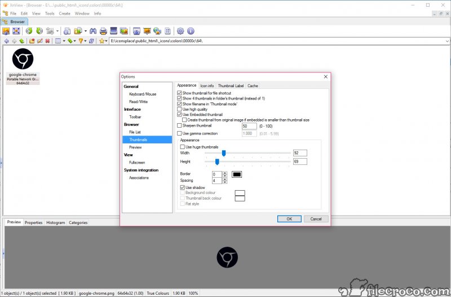Image resolution: width=451 pixels, height=297 pixels.
Task: Select Associations under System integration
Action: [139, 178]
